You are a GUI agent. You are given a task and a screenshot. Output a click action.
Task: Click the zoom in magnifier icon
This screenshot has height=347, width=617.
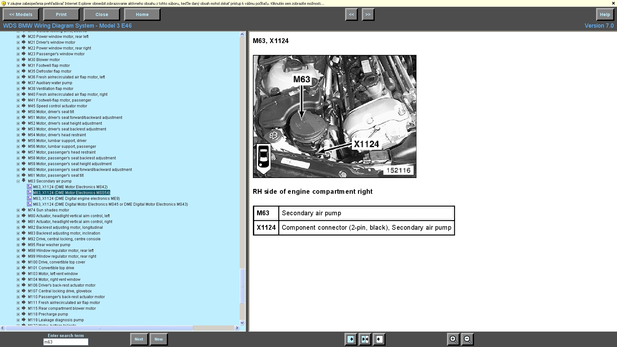tap(453, 339)
